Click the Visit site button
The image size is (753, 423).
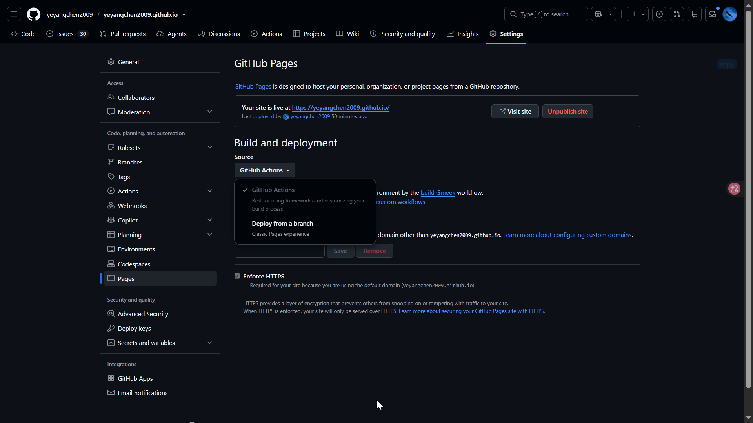(x=515, y=112)
